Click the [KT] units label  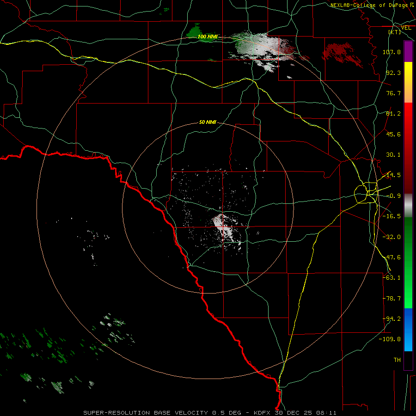point(395,32)
